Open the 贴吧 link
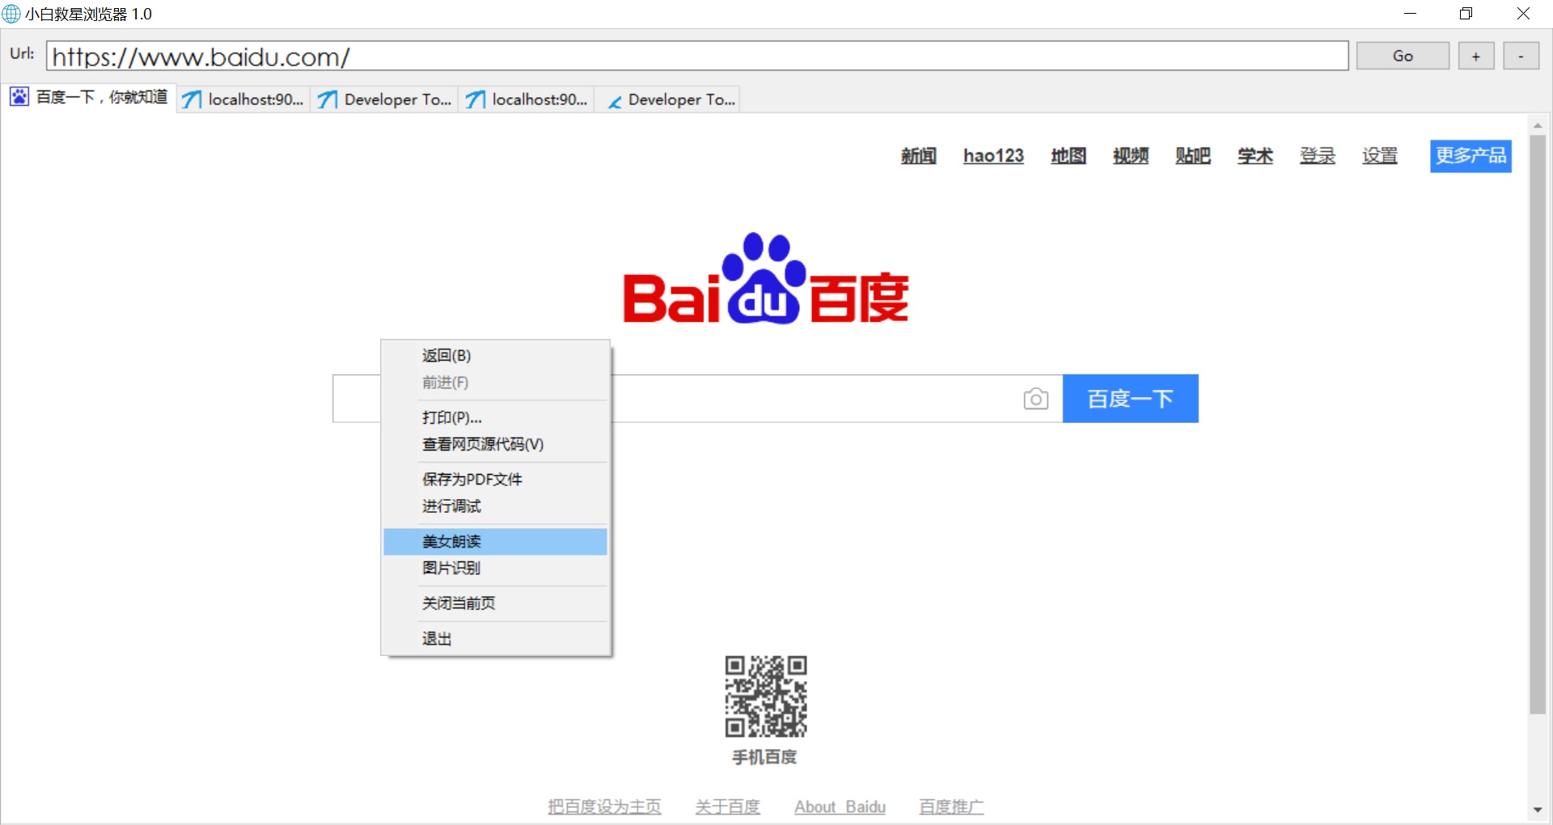The height and width of the screenshot is (825, 1553). tap(1193, 155)
